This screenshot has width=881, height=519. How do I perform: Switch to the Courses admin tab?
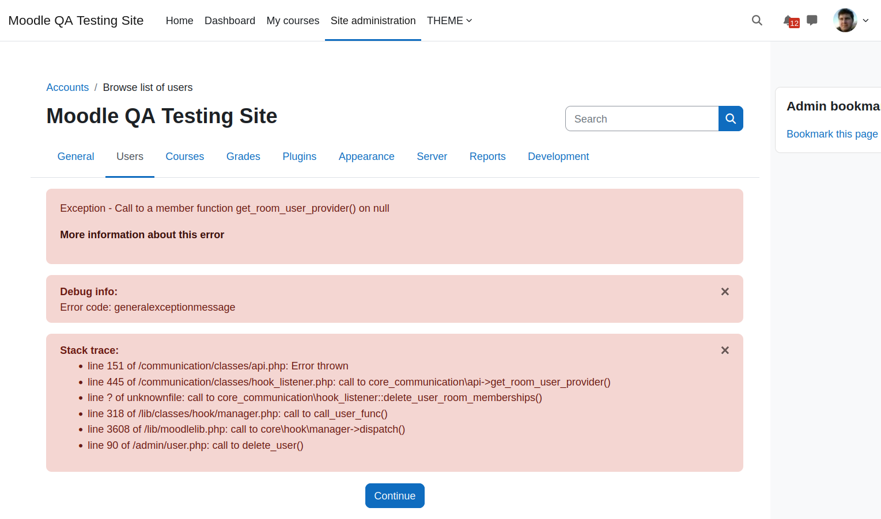[x=184, y=157]
